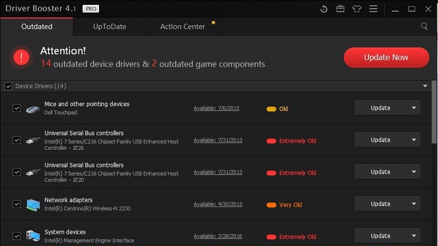Click the "Attention!" heading
The height and width of the screenshot is (246, 438).
63,51
